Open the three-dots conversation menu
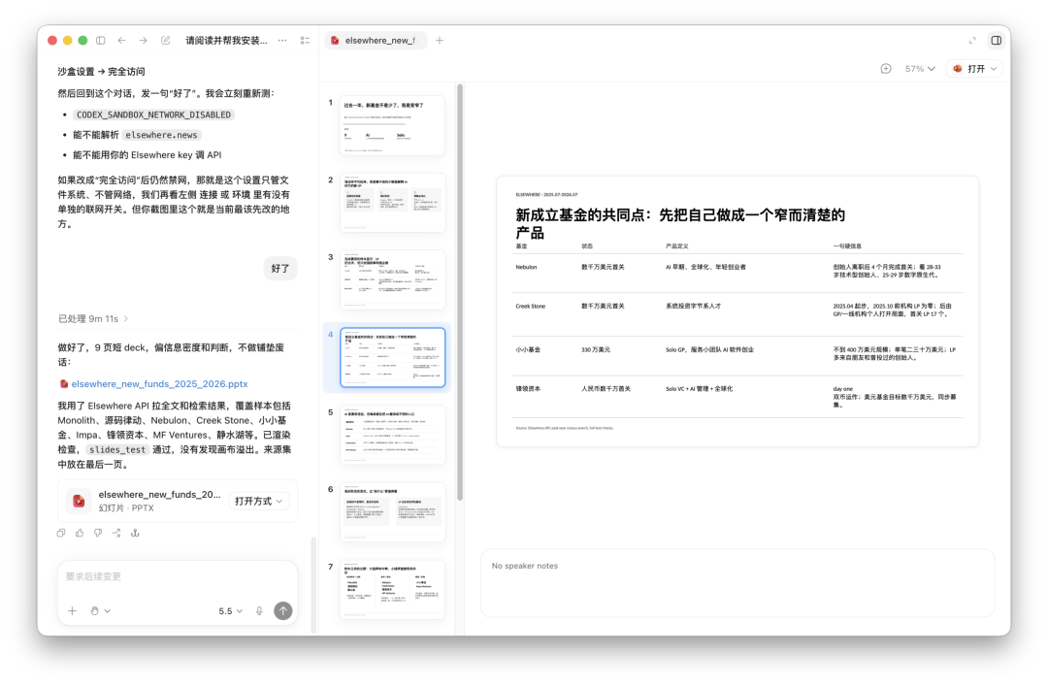The image size is (1048, 685). (x=282, y=41)
